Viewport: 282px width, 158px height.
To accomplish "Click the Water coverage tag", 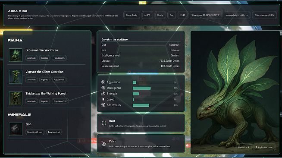I will tap(264, 15).
